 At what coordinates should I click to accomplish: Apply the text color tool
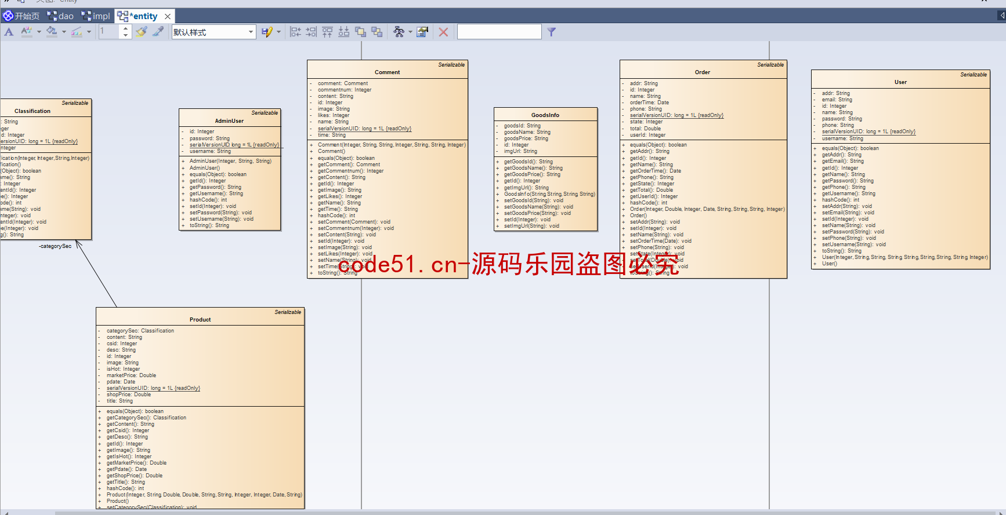coord(26,32)
